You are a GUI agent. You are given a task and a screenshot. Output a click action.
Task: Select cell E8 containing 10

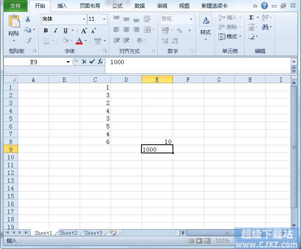coord(157,142)
